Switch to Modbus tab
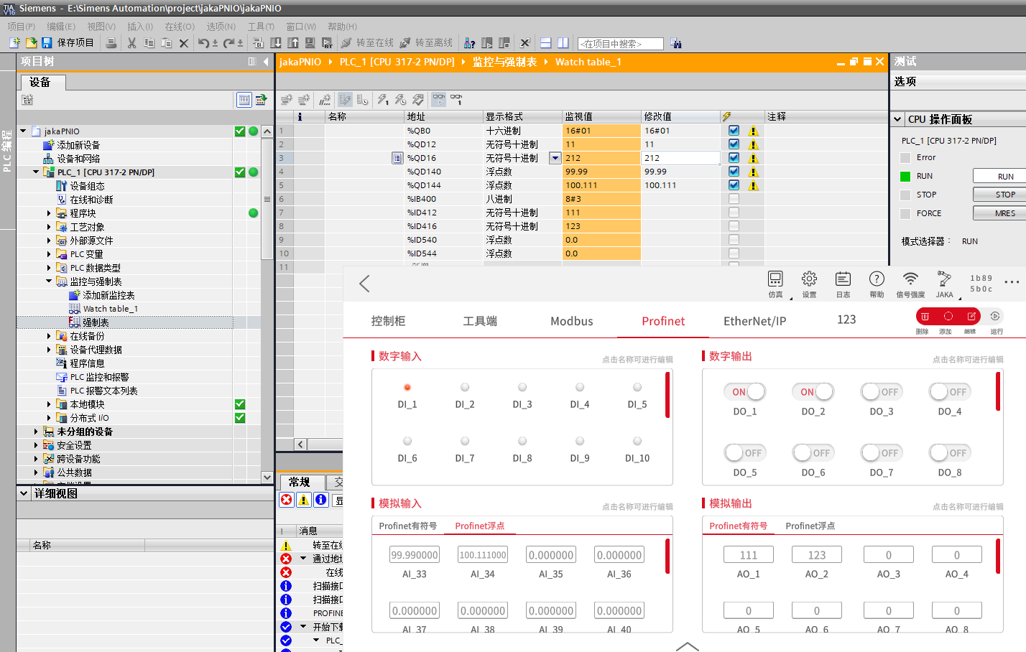 572,321
